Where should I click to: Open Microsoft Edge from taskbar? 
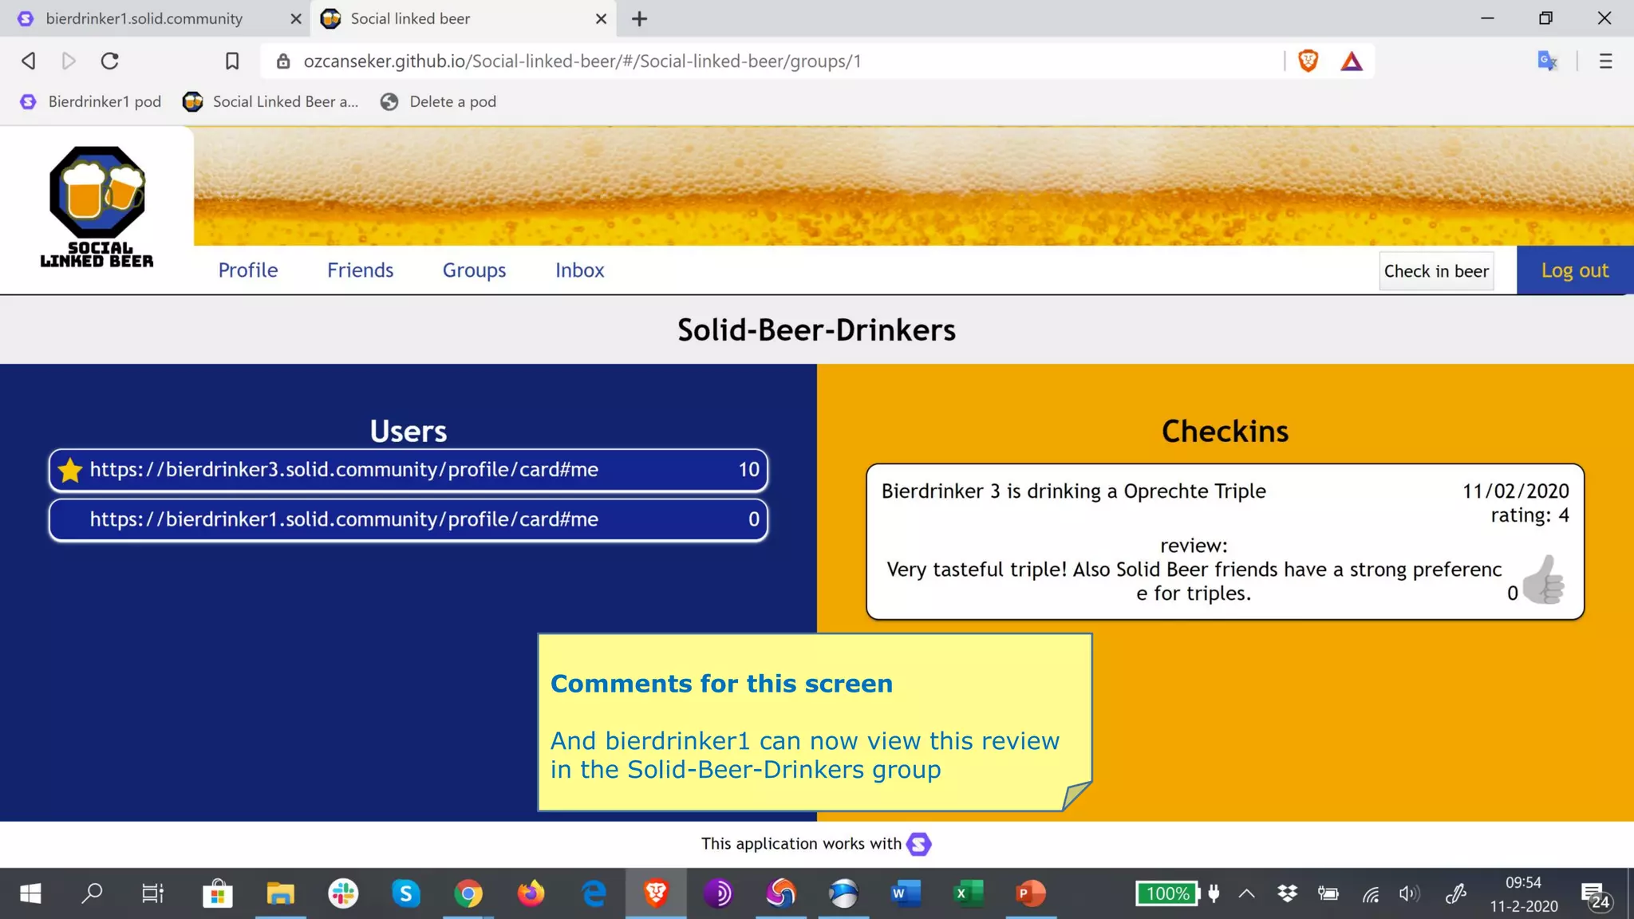click(593, 893)
